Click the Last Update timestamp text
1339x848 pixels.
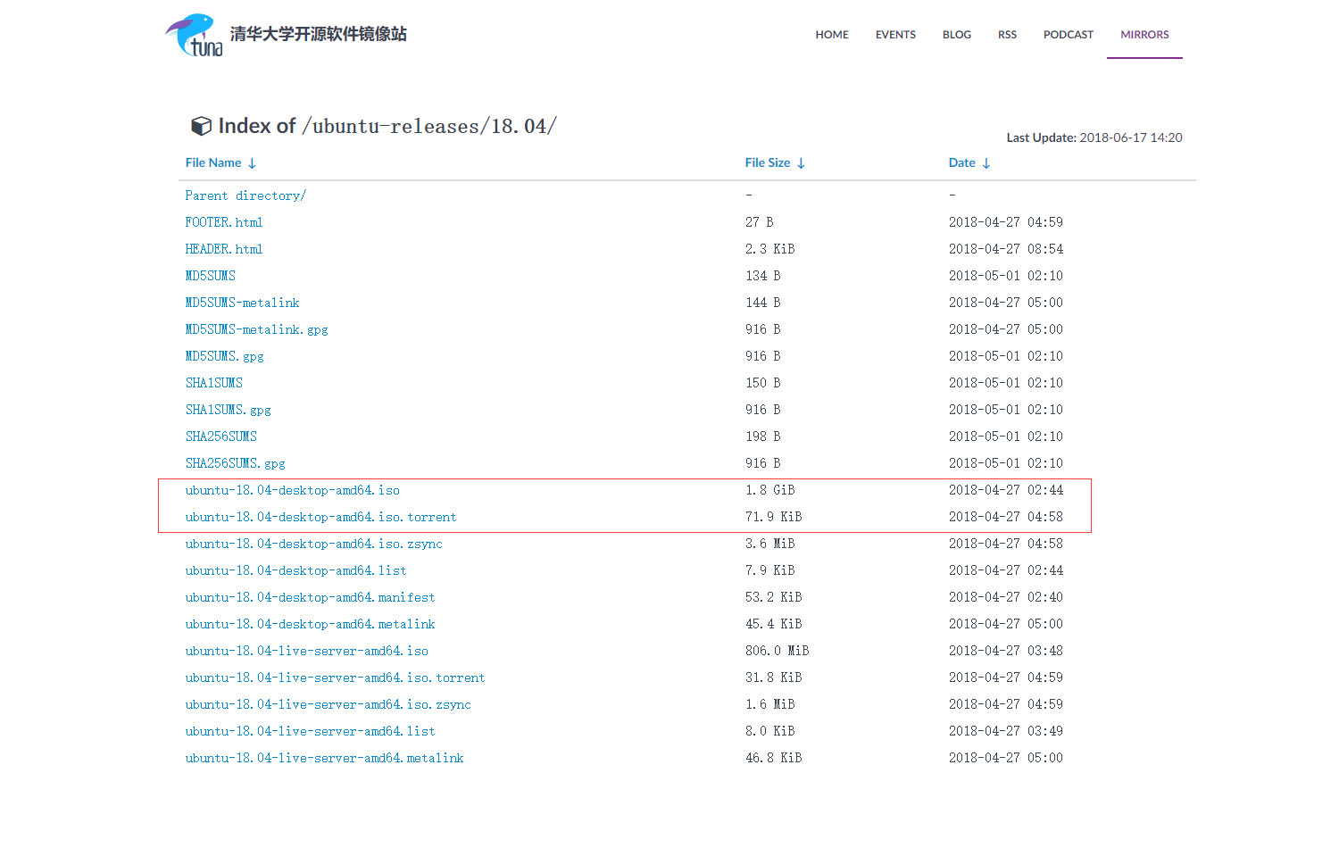click(1094, 137)
